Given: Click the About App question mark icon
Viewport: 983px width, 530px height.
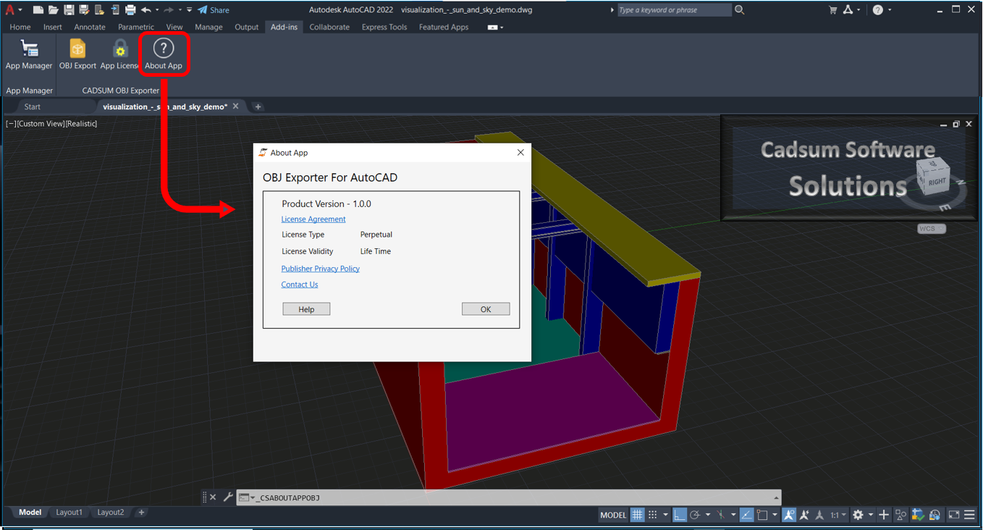Looking at the screenshot, I should 164,49.
